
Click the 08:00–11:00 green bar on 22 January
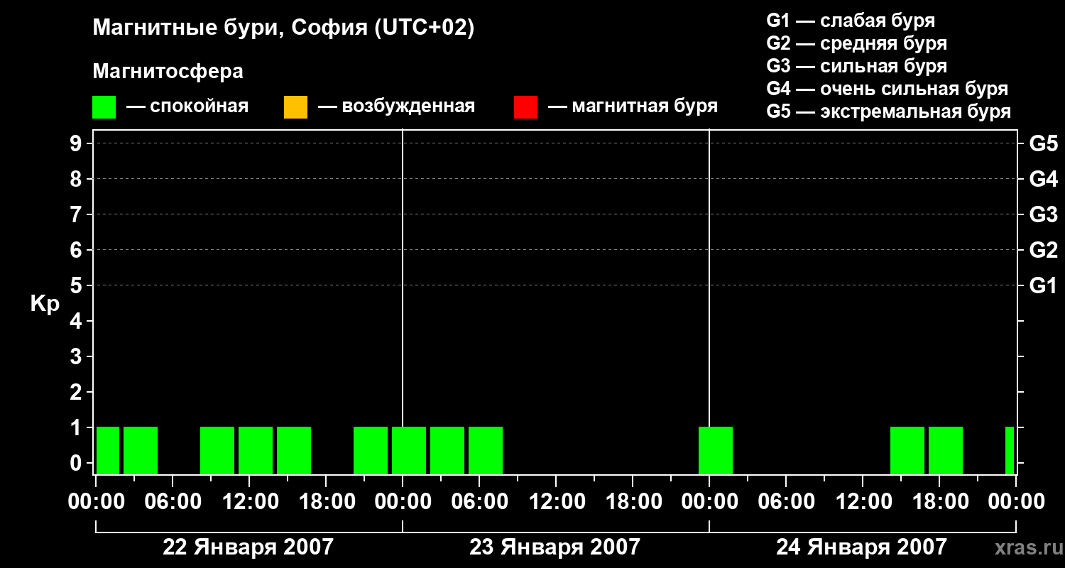tap(217, 450)
